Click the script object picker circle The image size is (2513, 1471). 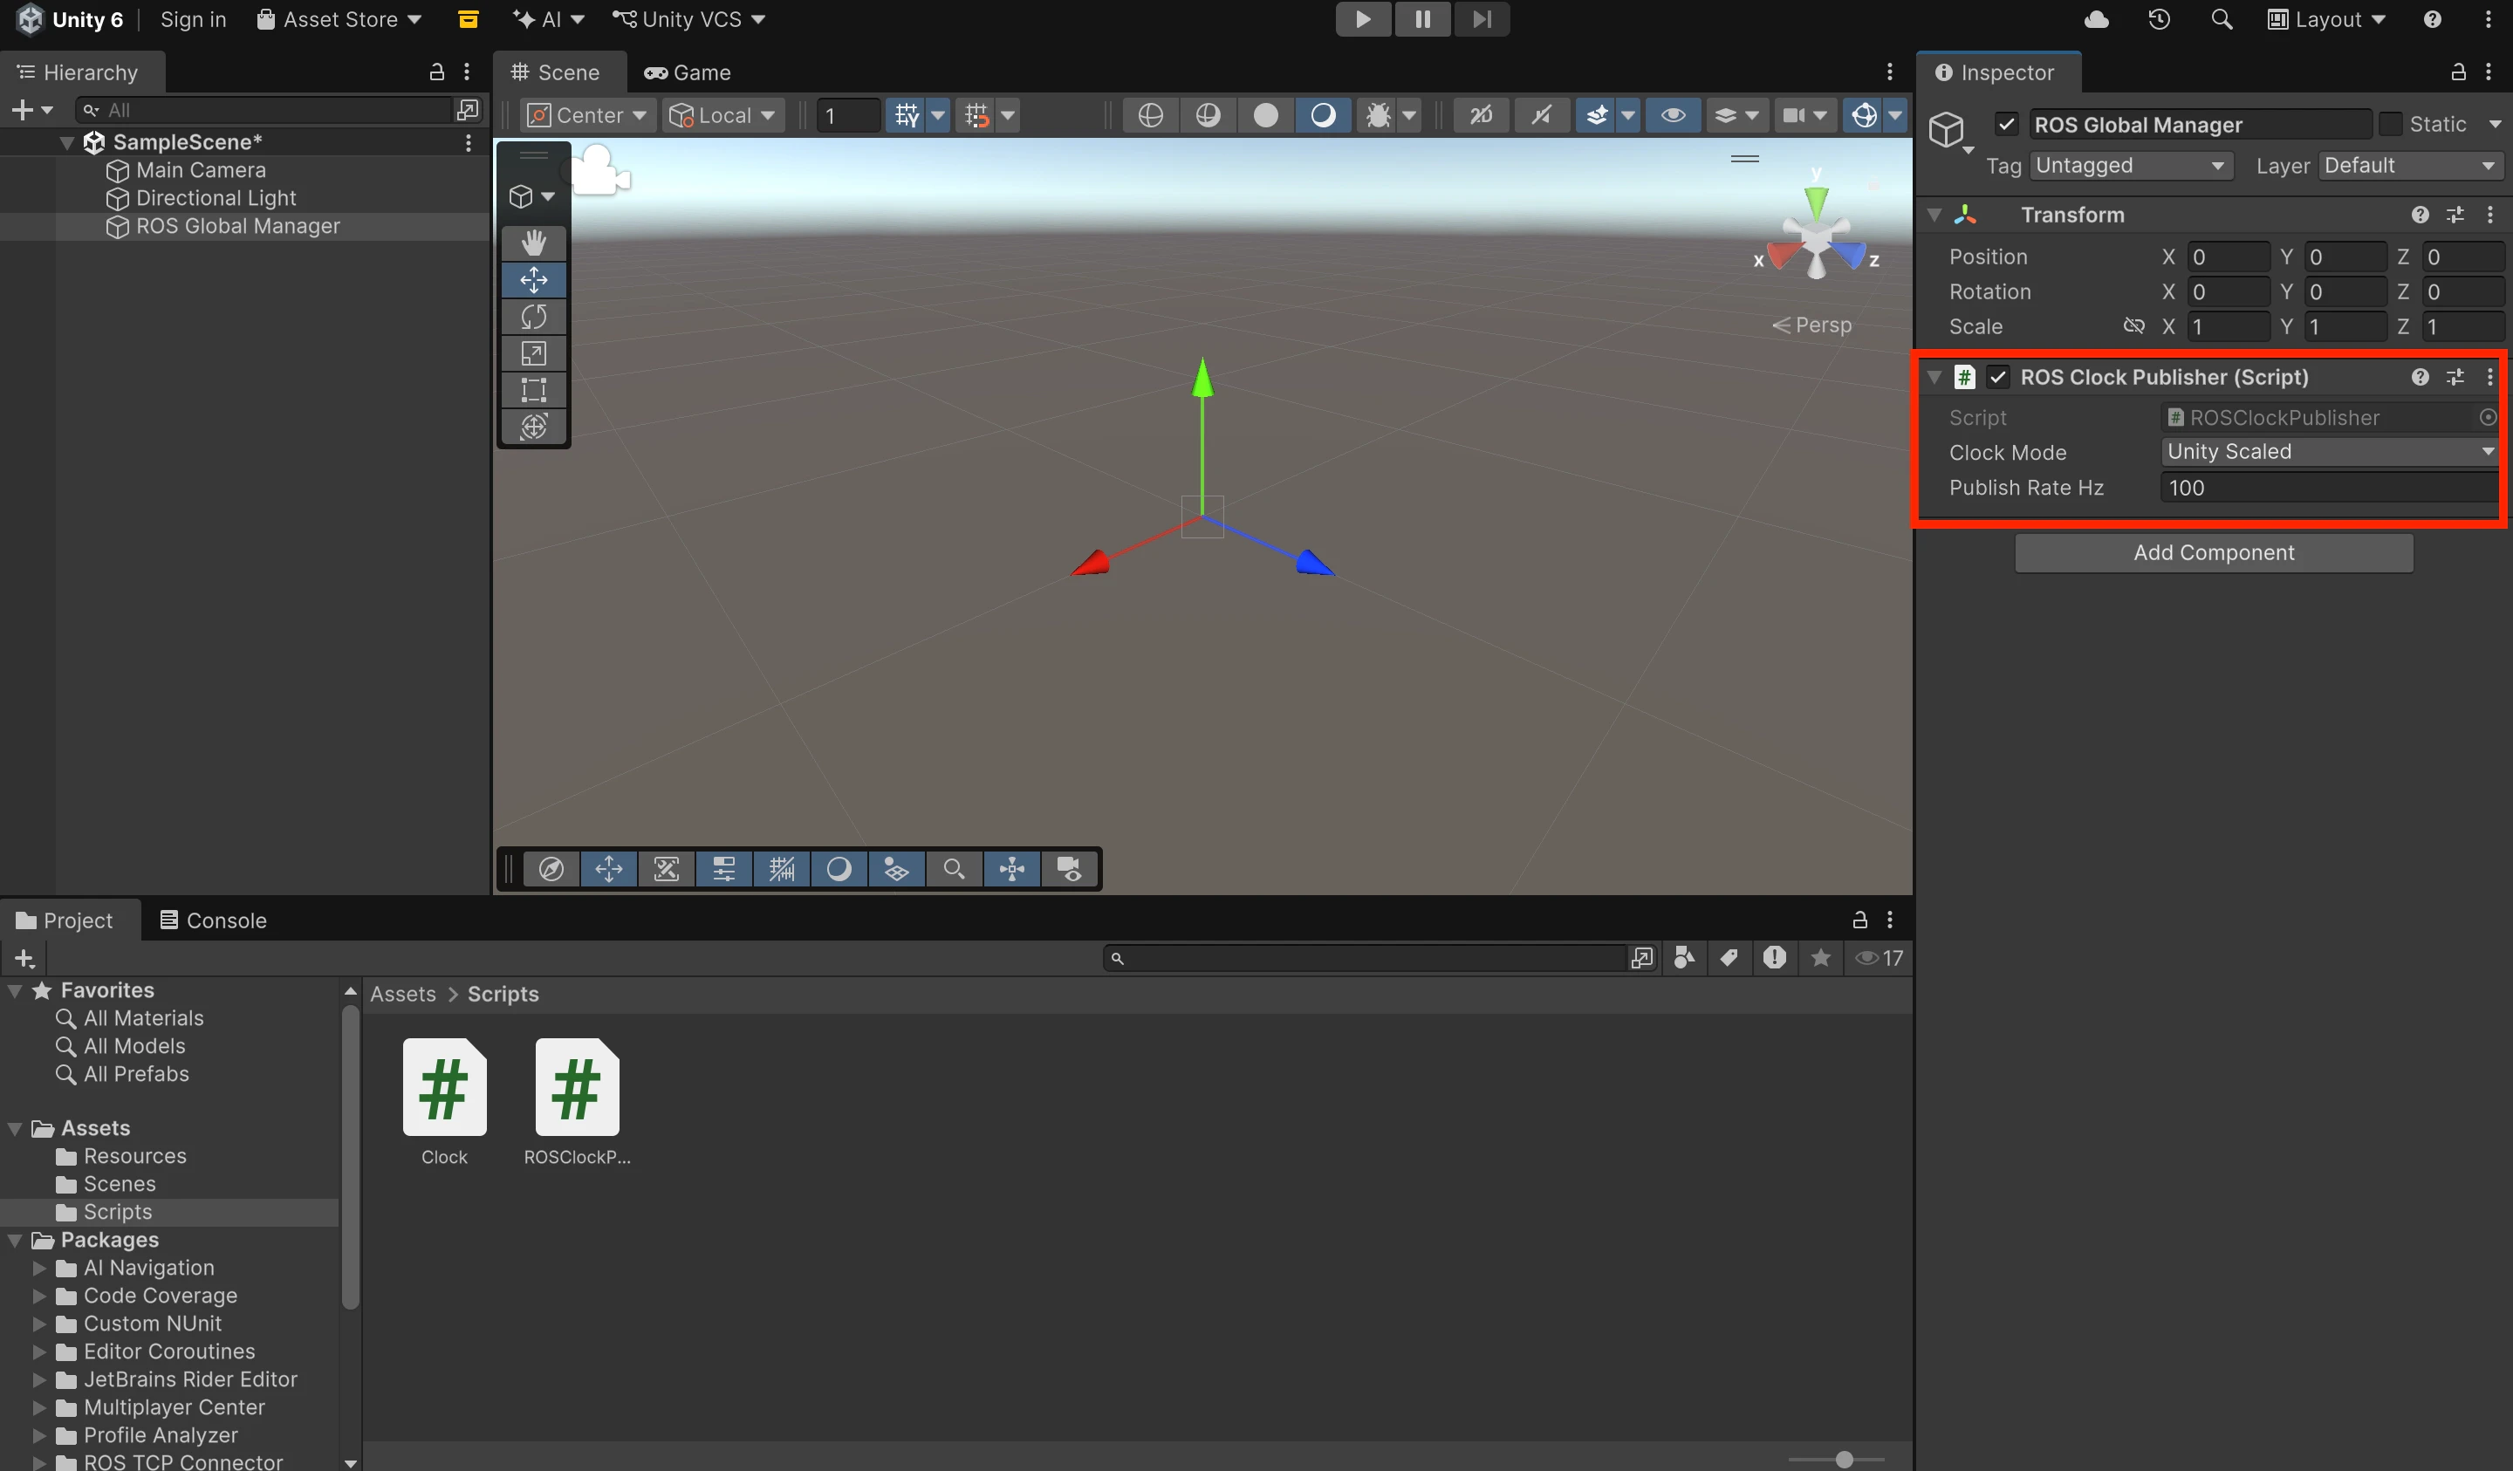(x=2488, y=417)
